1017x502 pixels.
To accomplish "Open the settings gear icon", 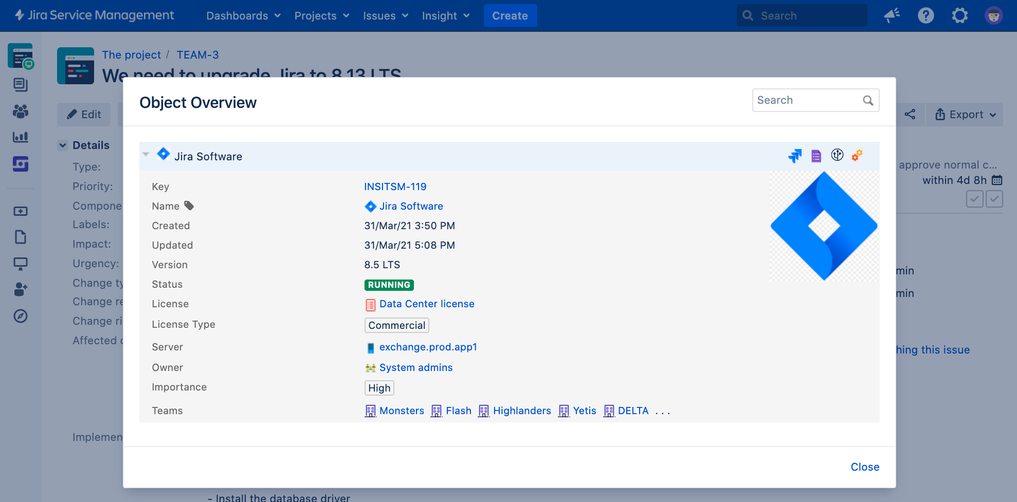I will pos(959,15).
